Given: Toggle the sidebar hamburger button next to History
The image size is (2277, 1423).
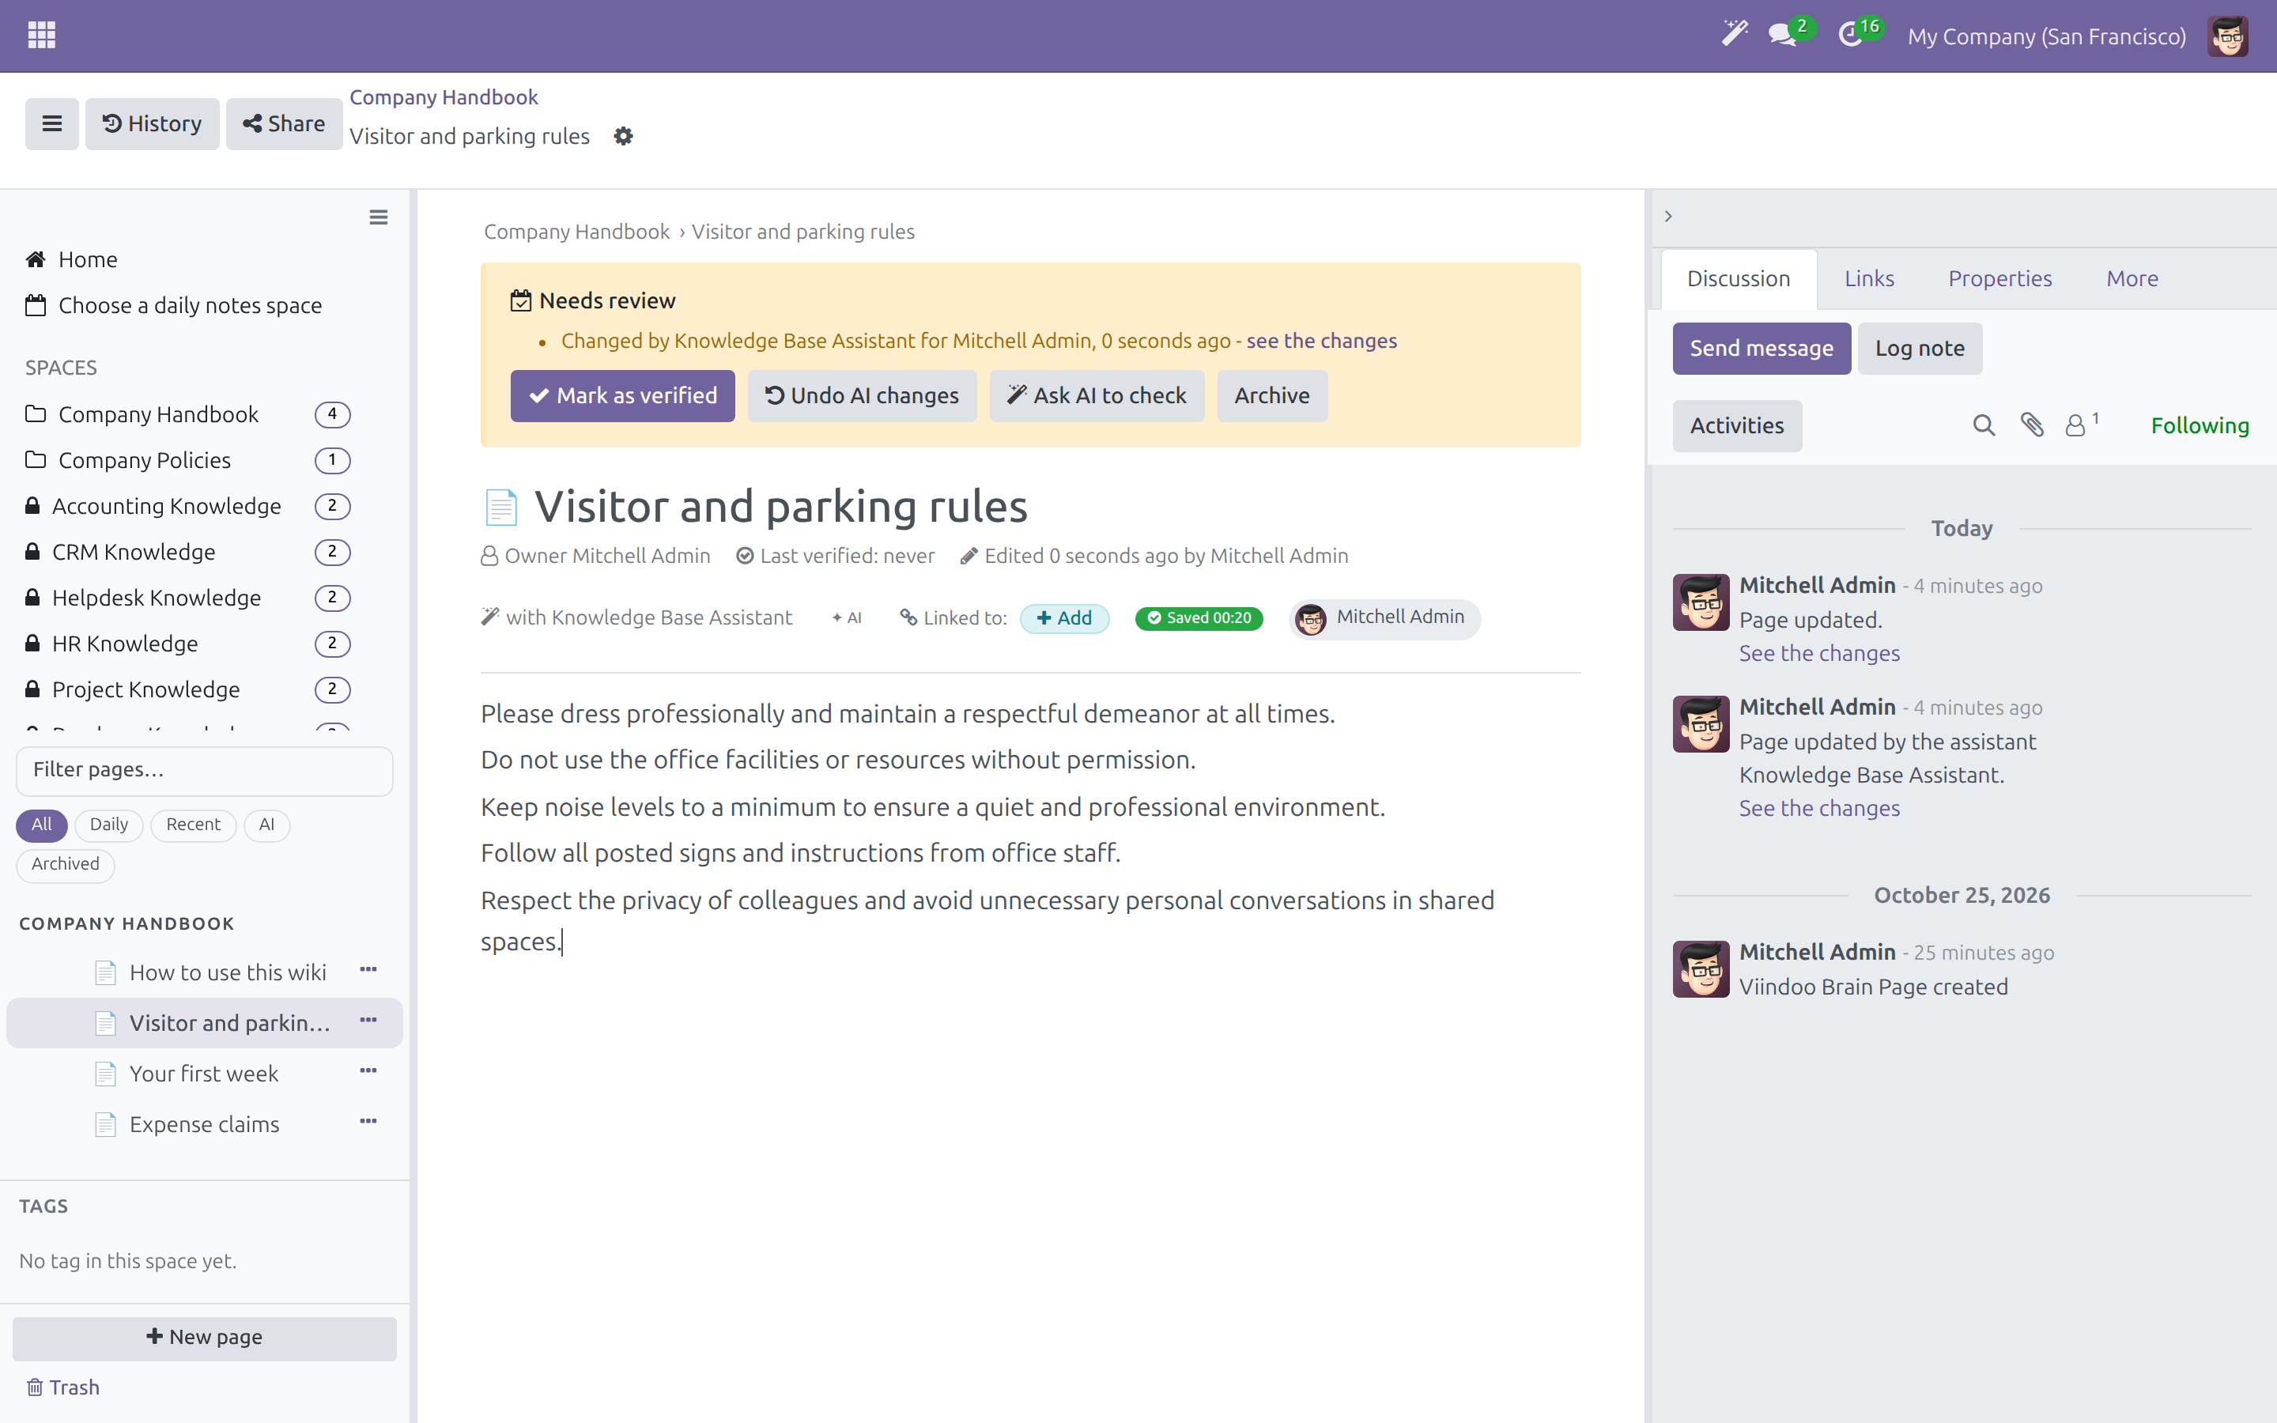Looking at the screenshot, I should (51, 123).
